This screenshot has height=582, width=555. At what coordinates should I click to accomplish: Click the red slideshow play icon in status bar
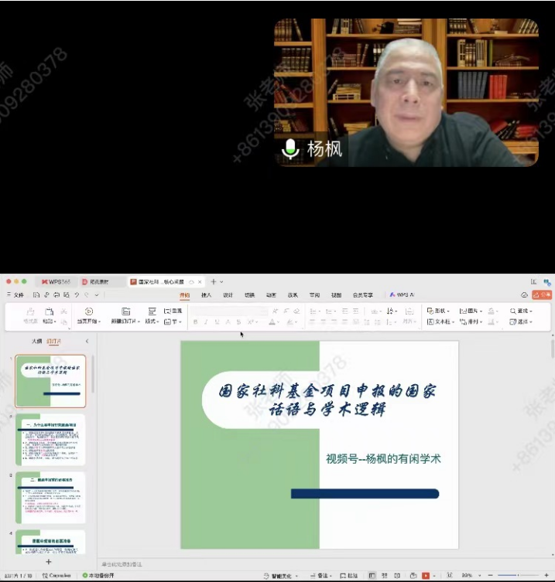tap(426, 576)
